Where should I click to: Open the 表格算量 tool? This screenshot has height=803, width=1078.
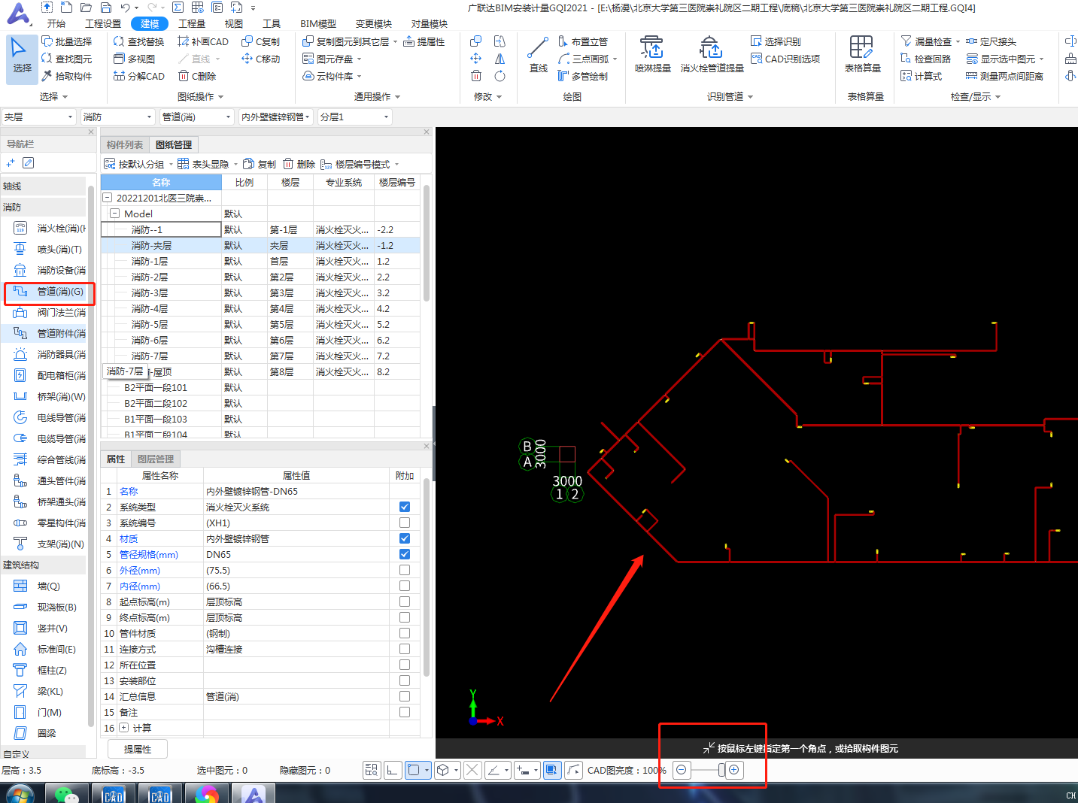pos(862,54)
